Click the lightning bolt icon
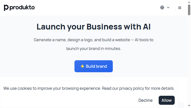The height and width of the screenshot is (108, 191). 82,66
